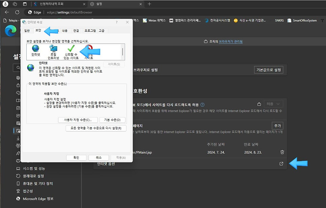Screen dimensions: 326x208
Task: Click the 사이트(S) button
Action: coord(114,64)
